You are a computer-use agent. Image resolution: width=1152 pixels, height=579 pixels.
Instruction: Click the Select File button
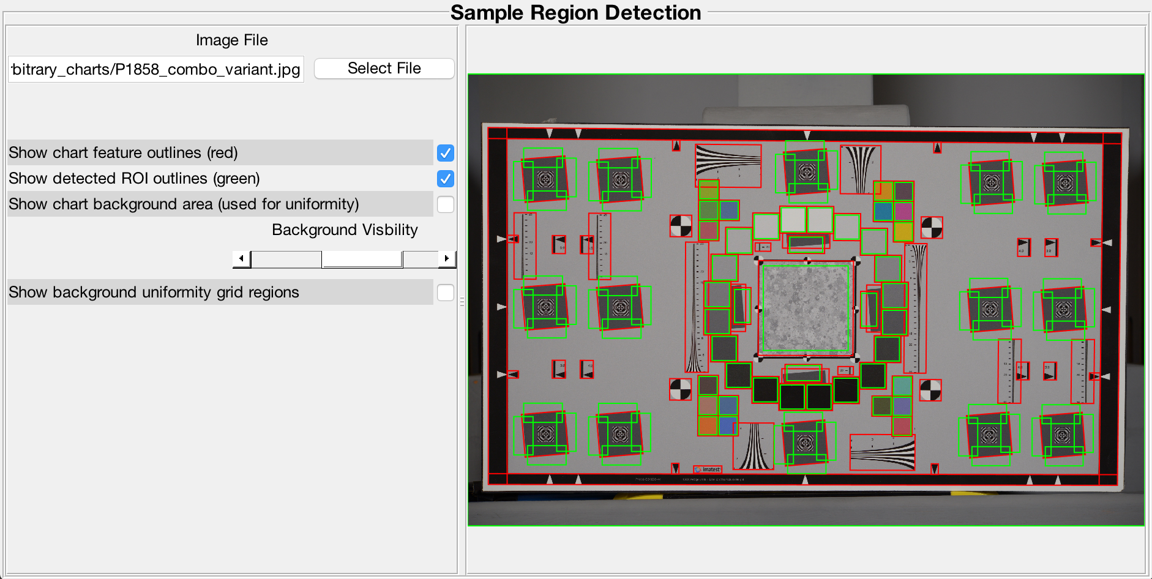[x=384, y=69]
